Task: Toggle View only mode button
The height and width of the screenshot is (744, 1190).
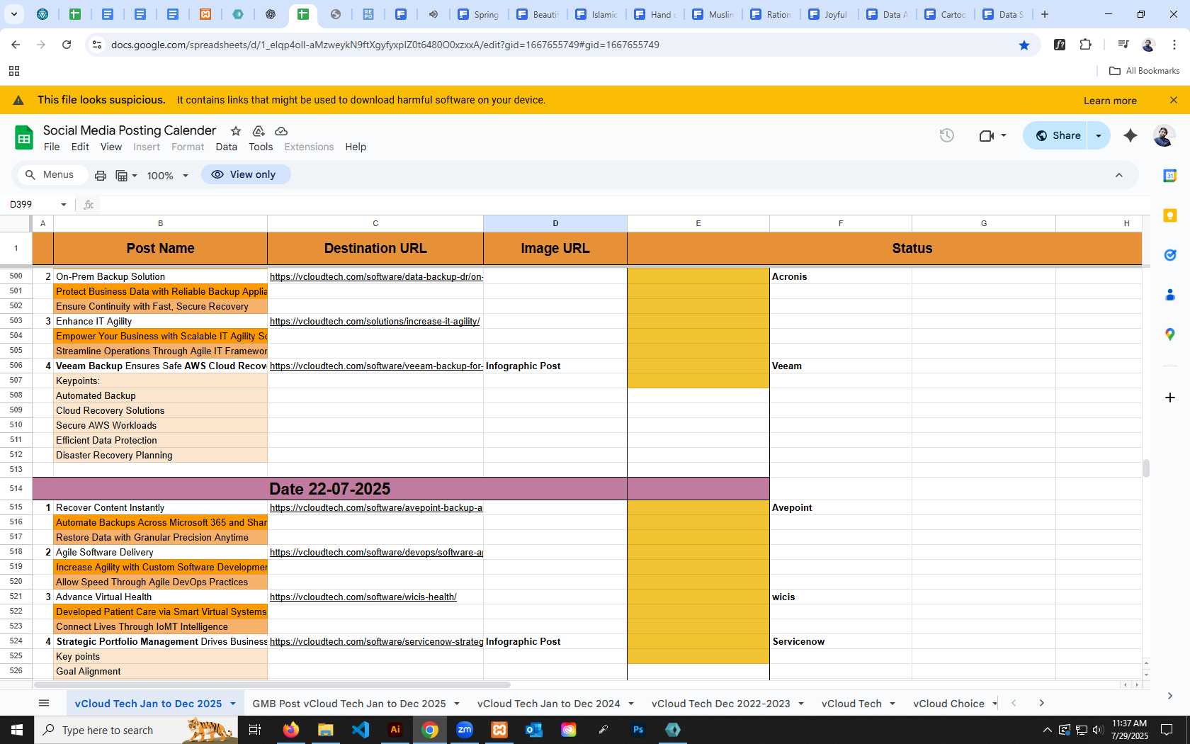Action: [246, 174]
